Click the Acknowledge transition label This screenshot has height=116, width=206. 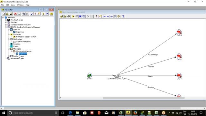point(153,54)
